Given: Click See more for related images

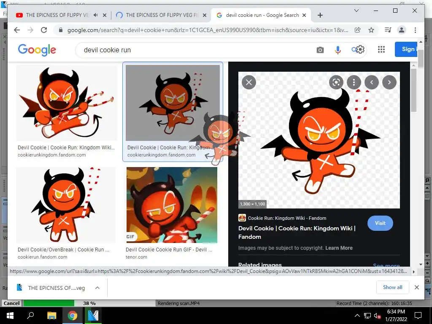Looking at the screenshot, I should [386, 265].
